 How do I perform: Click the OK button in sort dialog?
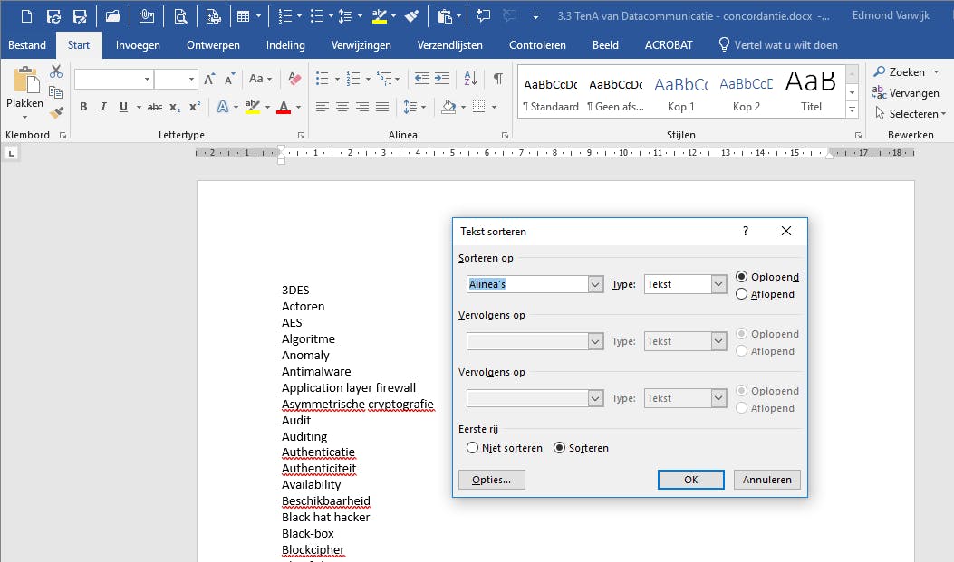tap(690, 480)
